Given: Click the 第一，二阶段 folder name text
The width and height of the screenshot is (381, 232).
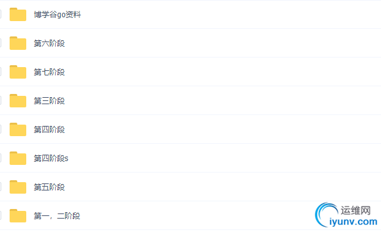Looking at the screenshot, I should coord(57,216).
